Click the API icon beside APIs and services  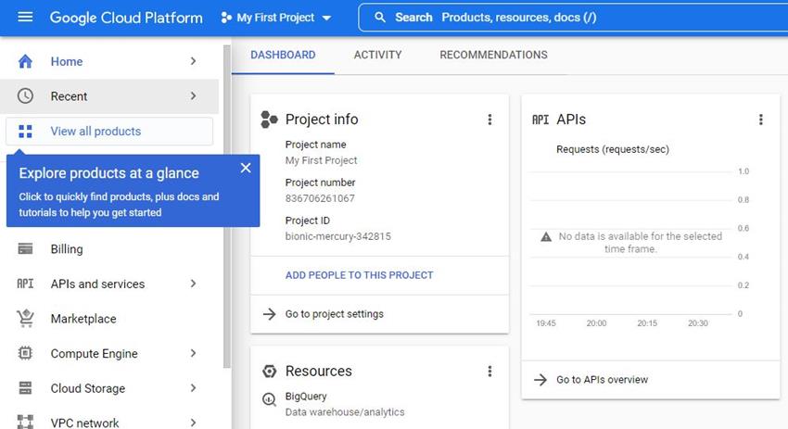pyautogui.click(x=25, y=284)
